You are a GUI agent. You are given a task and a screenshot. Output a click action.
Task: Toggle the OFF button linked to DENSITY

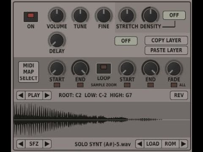[174, 15]
